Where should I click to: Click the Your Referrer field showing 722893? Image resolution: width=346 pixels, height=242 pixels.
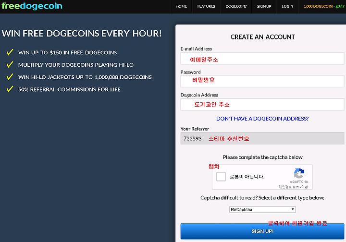click(262, 138)
